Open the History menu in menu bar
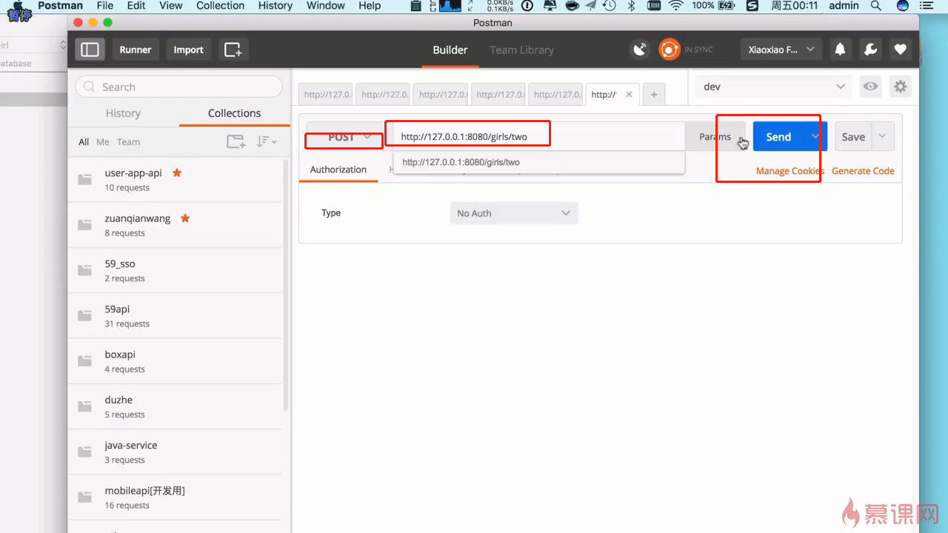948x533 pixels. click(x=276, y=6)
